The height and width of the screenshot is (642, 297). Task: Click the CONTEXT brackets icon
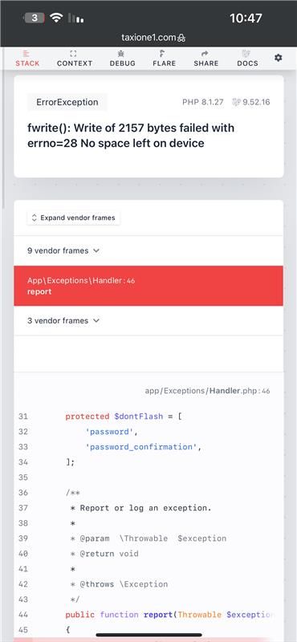[x=74, y=53]
